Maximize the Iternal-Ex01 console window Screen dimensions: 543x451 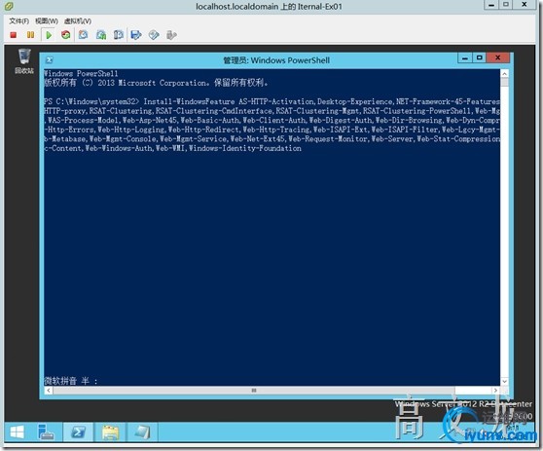(506, 5)
